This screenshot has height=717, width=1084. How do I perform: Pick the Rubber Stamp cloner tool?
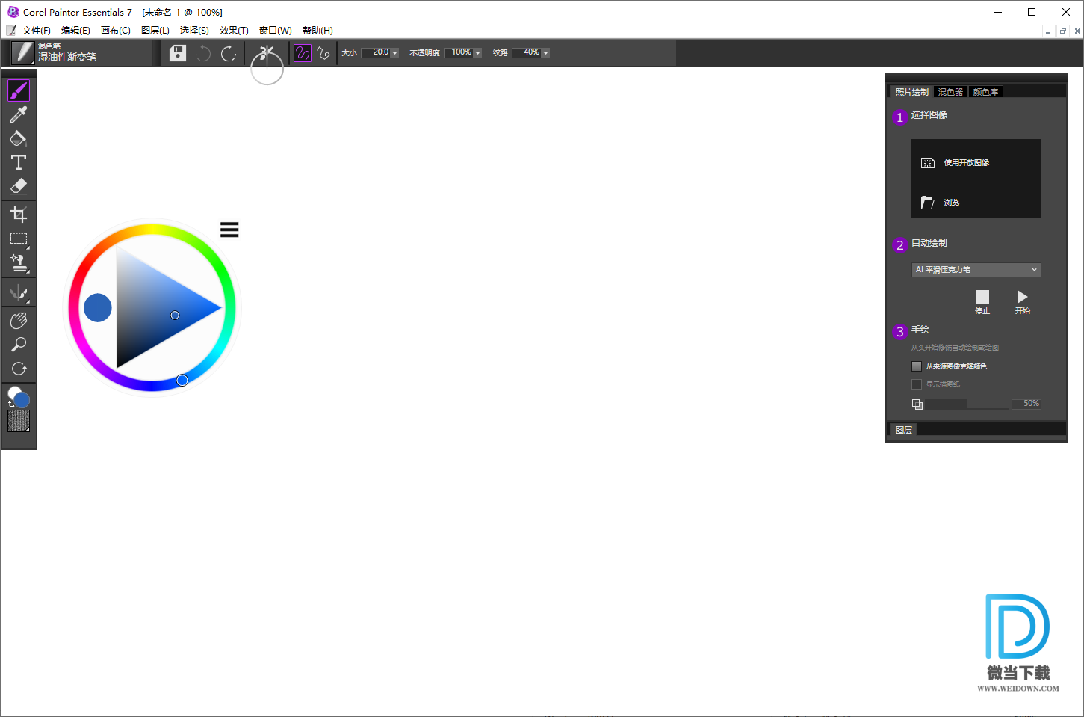(x=19, y=263)
